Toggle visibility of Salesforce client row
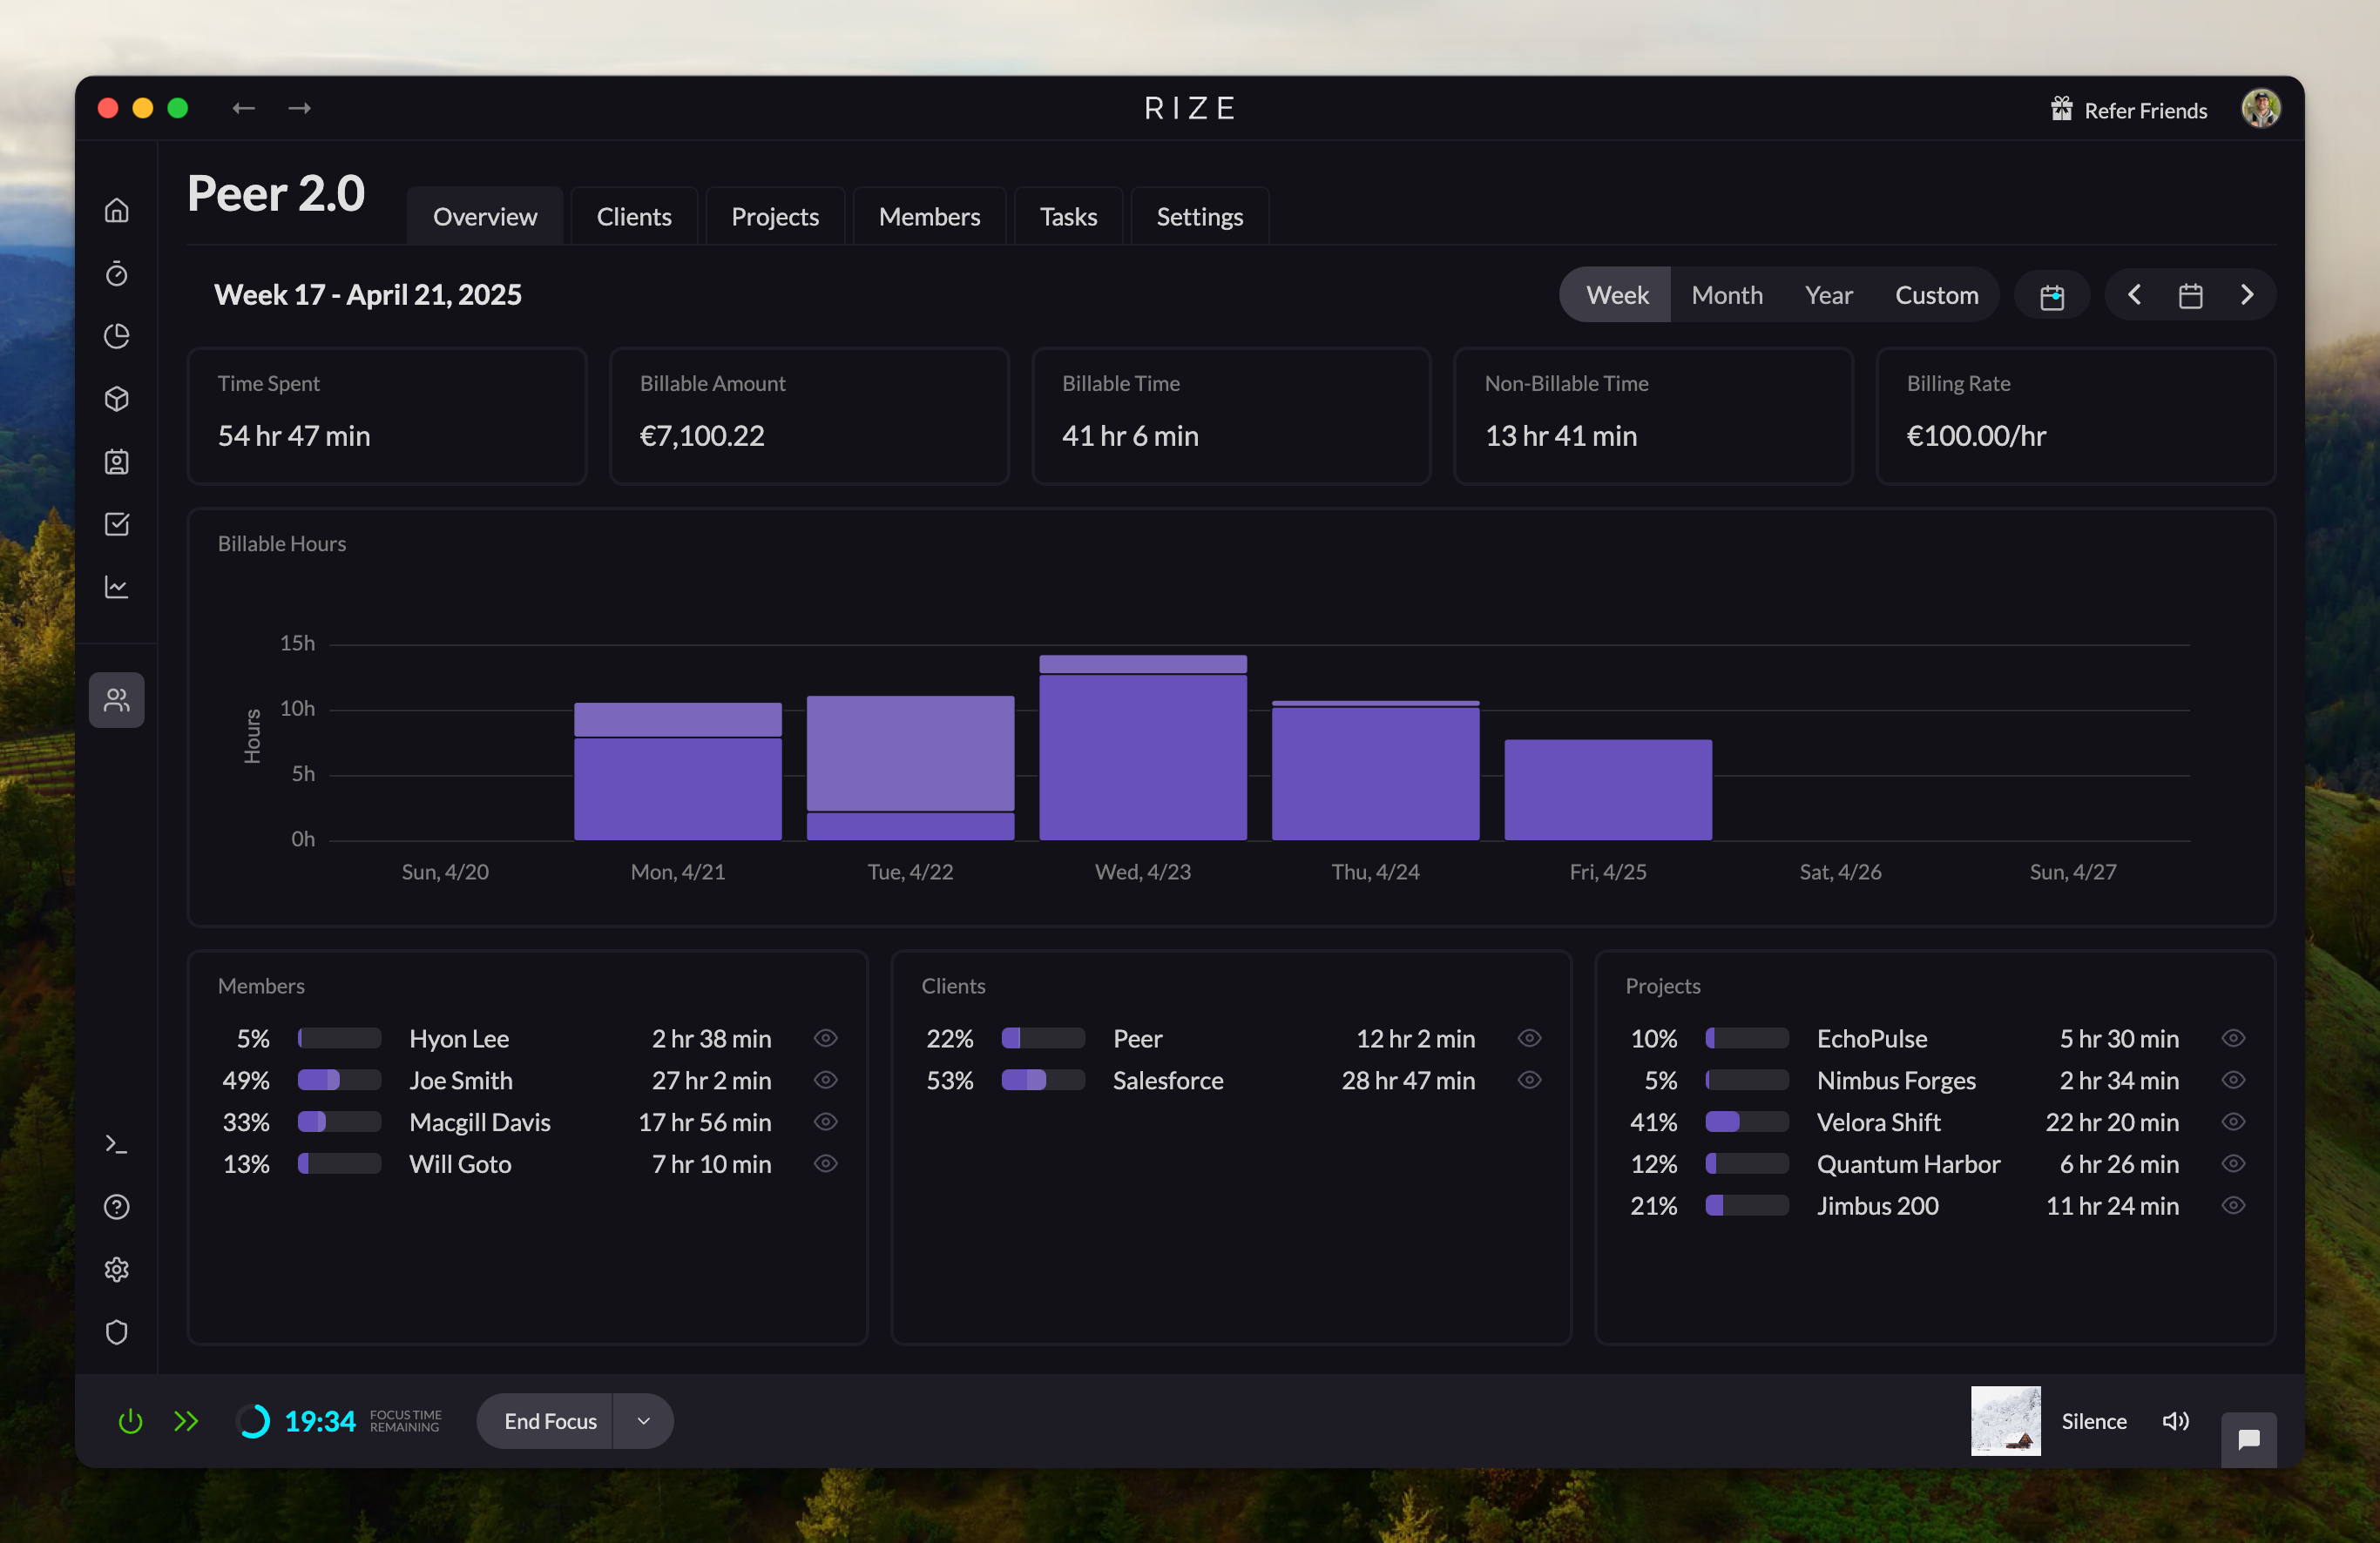Screen dimensions: 2380x1543 point(1529,1081)
